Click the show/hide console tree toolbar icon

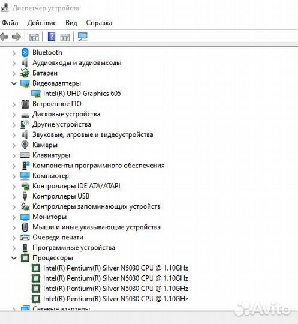click(x=34, y=37)
